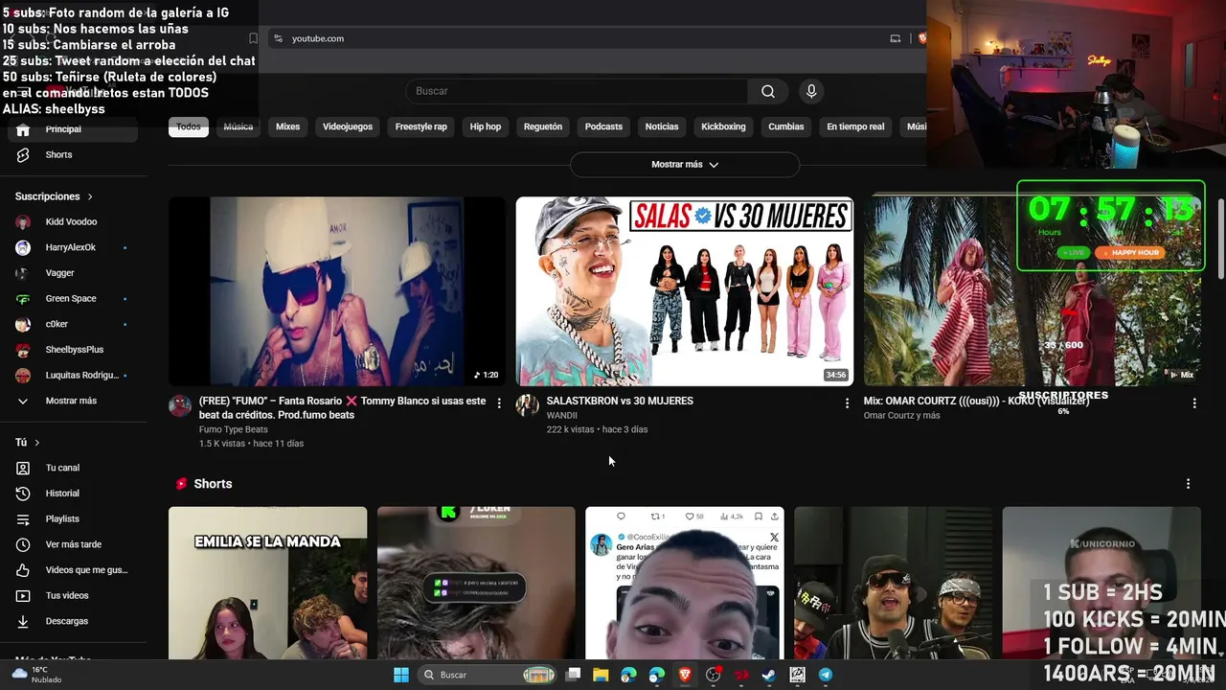Open the HarryAlexOk channel avatar

click(x=23, y=247)
